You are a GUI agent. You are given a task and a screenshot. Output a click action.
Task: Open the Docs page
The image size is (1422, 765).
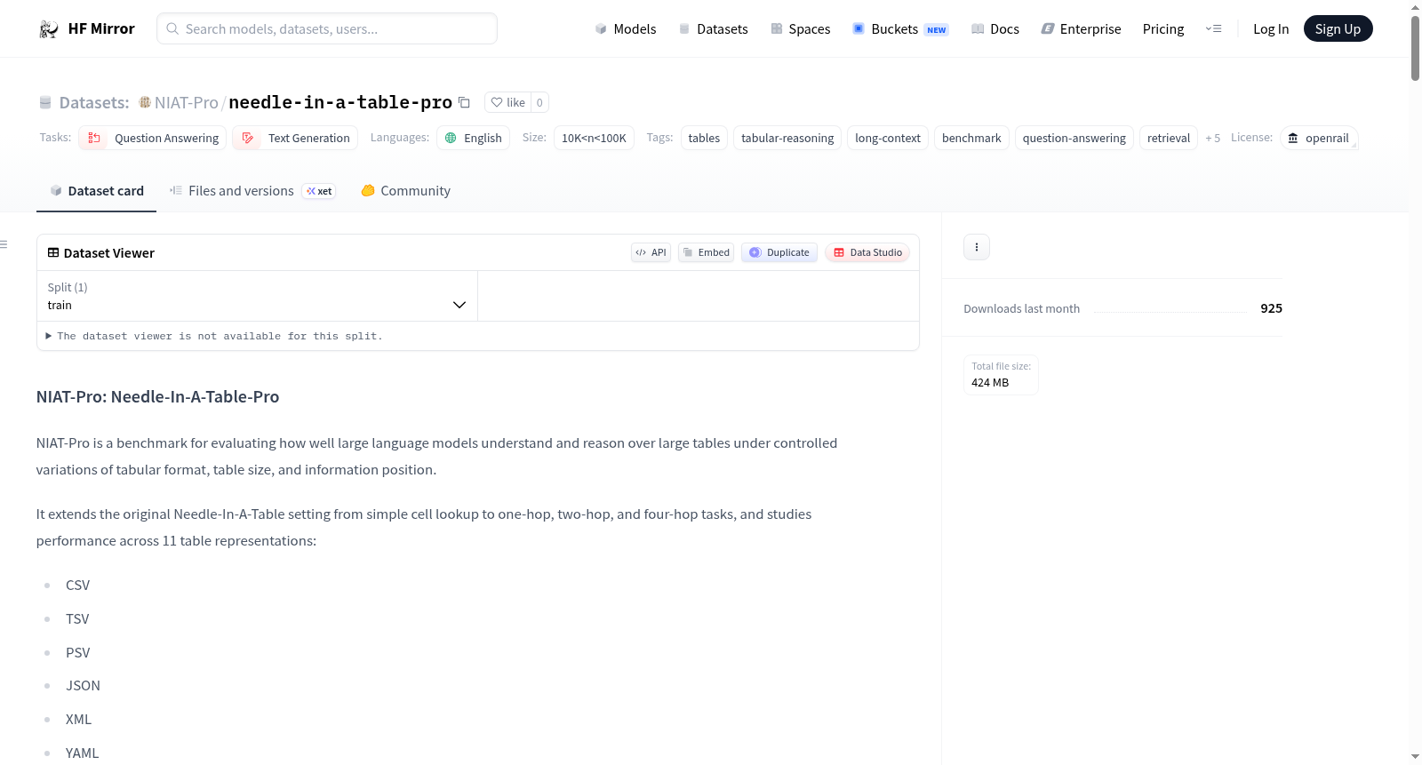(995, 28)
